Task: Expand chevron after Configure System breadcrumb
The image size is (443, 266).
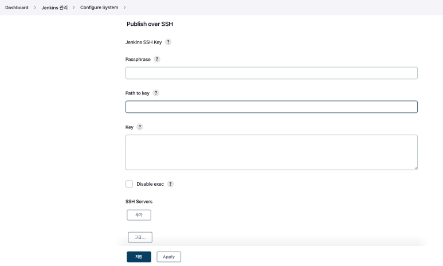Action: click(x=124, y=7)
